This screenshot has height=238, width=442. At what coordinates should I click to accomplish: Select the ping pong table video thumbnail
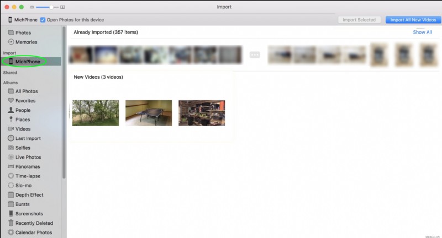click(x=149, y=113)
